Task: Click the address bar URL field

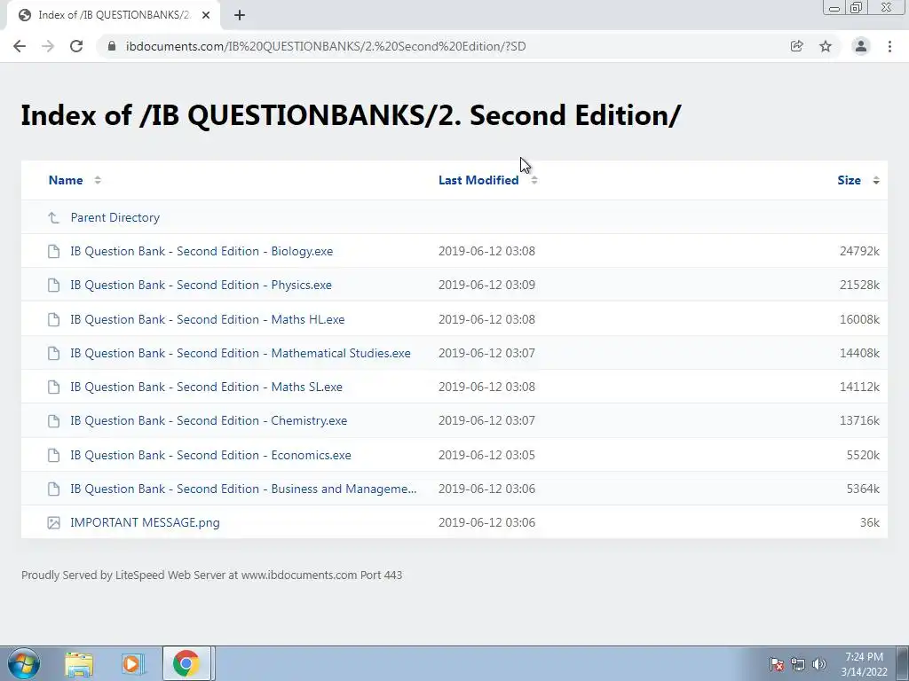Action: pos(325,46)
